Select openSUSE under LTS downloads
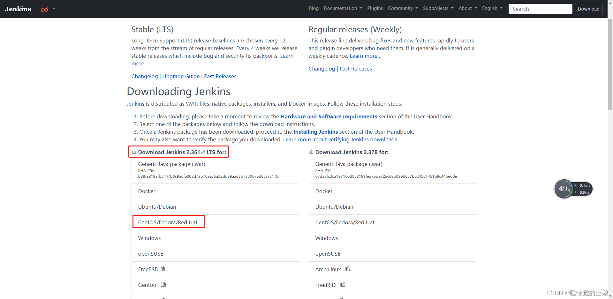 215,254
